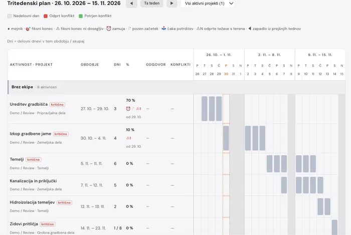Go to the previous week arrow
351x235 pixels.
pos(131,4)
